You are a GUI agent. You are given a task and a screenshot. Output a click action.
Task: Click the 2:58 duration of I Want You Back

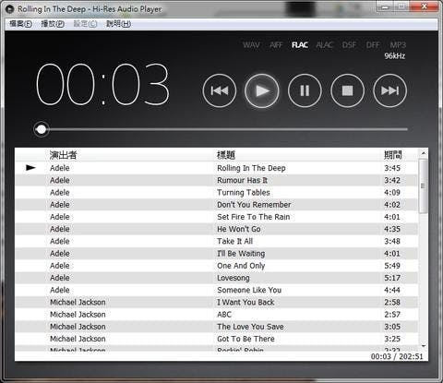click(392, 303)
